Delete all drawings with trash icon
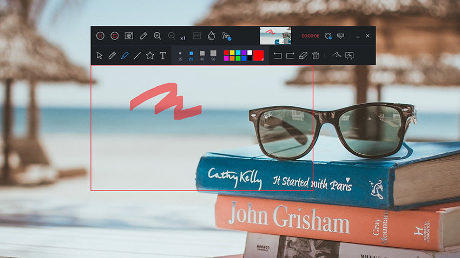This screenshot has height=258, width=460. [x=316, y=55]
